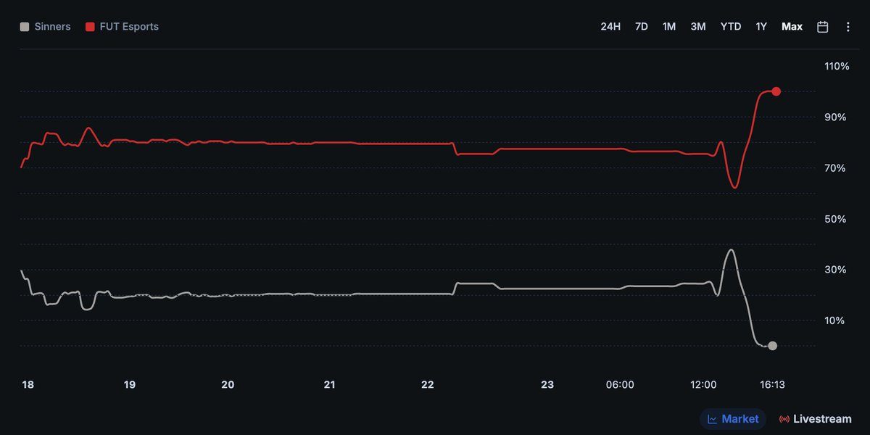Click the 50% y-axis label
The height and width of the screenshot is (435, 870).
[x=835, y=218]
